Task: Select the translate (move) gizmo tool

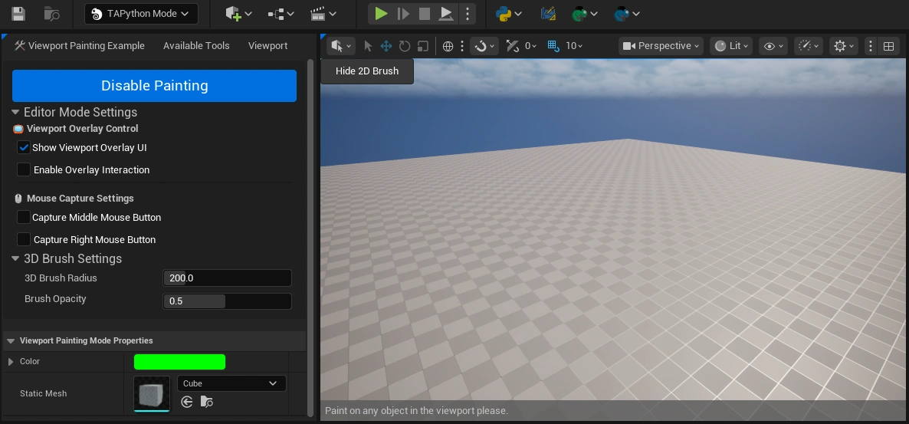Action: [386, 46]
